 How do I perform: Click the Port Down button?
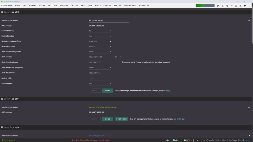coord(121,119)
